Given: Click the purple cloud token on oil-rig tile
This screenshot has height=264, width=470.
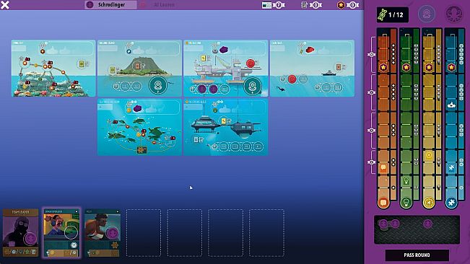Looking at the screenshot, I should pyautogui.click(x=224, y=50).
